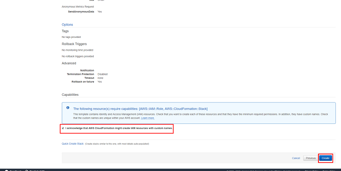
Task: Click the 'No rollback triggers provided' text
Action: click(78, 57)
